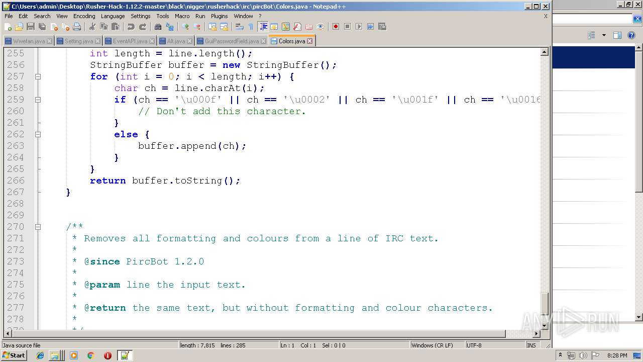This screenshot has height=362, width=643.
Task: Save the current file via toolbar
Action: 31,27
